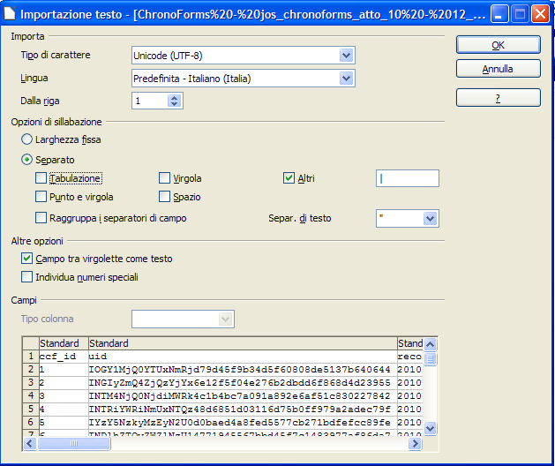Enable Individua numeri speciali checkbox
Image resolution: width=555 pixels, height=466 pixels.
[26, 276]
